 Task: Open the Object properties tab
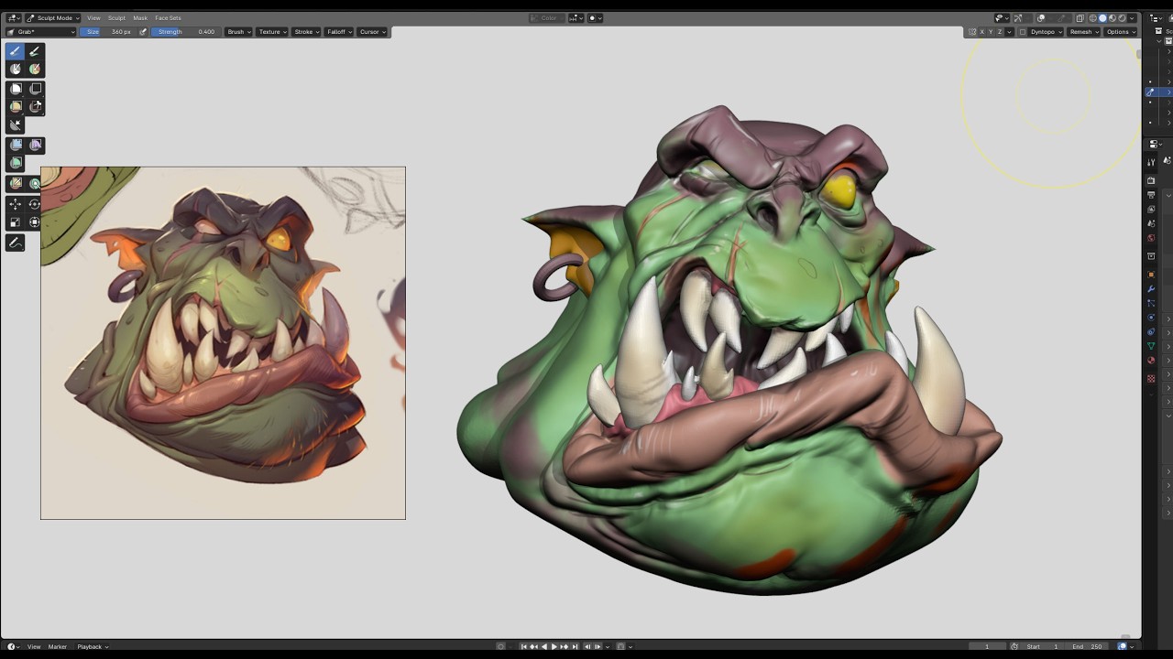(1151, 275)
